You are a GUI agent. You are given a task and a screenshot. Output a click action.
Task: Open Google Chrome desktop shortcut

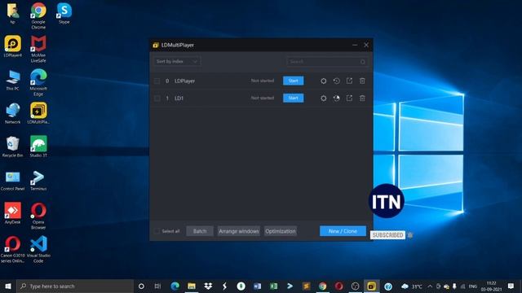(x=38, y=15)
